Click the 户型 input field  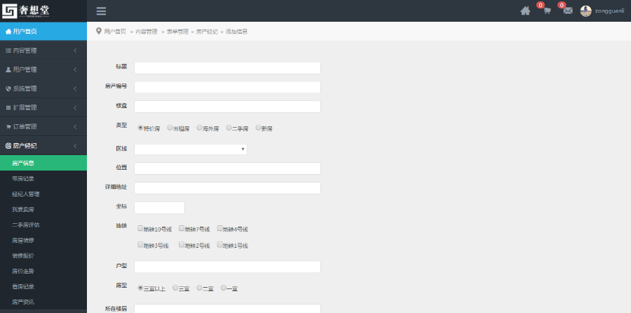[x=227, y=267]
